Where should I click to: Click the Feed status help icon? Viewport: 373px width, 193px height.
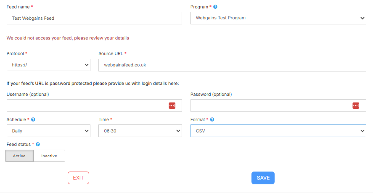point(38,144)
